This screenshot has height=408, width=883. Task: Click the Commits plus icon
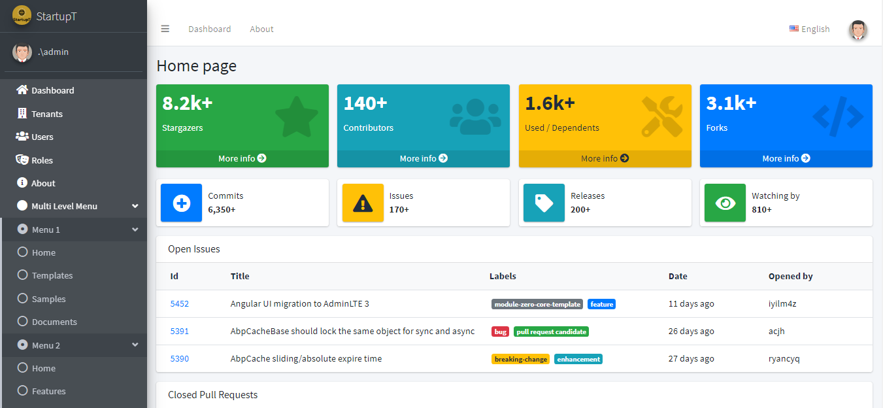(x=181, y=203)
